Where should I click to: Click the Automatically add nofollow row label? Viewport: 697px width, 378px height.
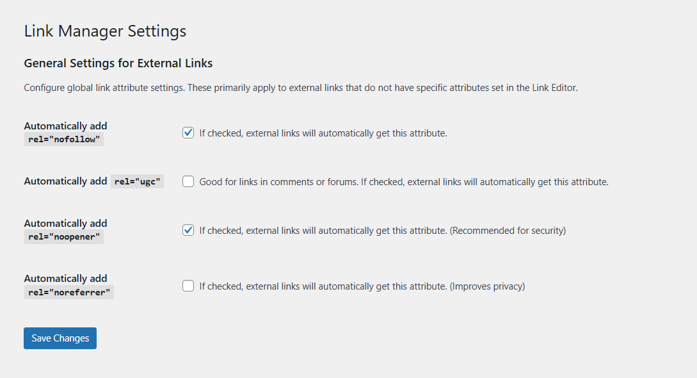65,126
